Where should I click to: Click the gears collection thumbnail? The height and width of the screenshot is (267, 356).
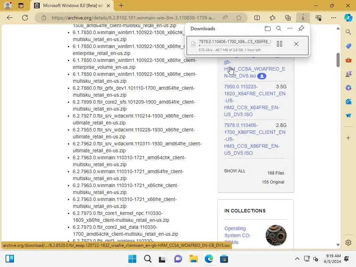click(276, 235)
